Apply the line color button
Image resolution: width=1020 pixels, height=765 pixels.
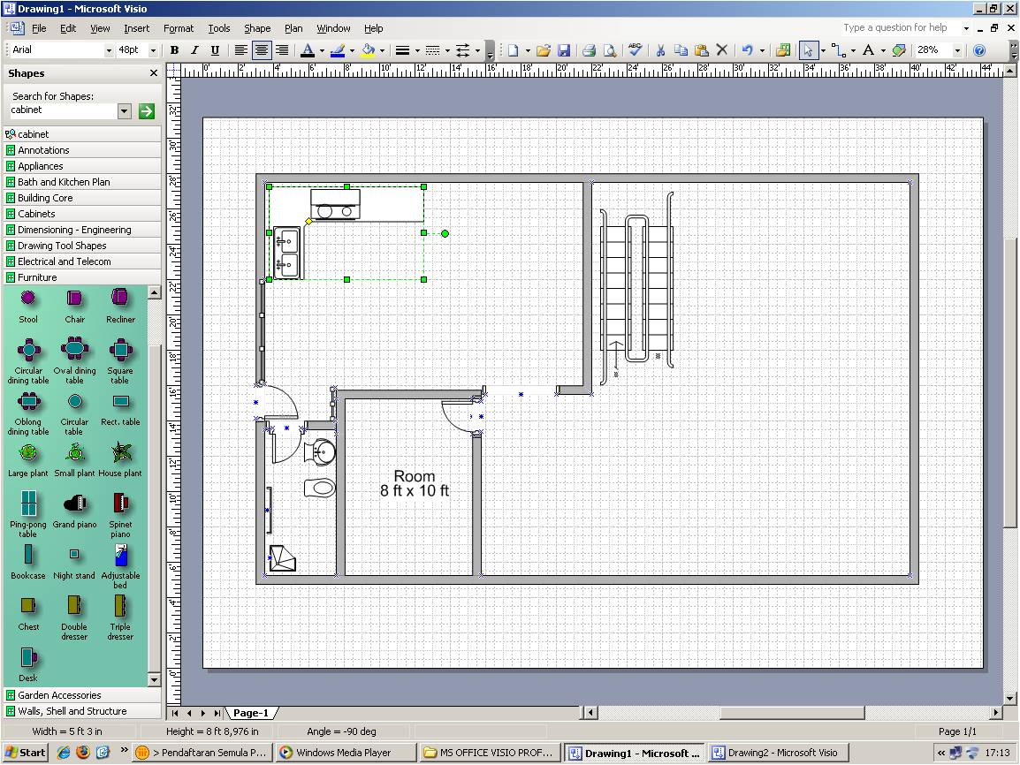point(338,50)
